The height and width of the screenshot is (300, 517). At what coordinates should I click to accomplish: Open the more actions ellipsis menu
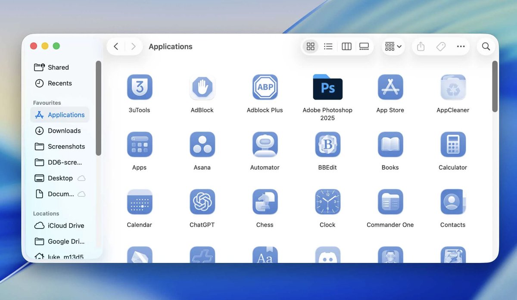[461, 46]
